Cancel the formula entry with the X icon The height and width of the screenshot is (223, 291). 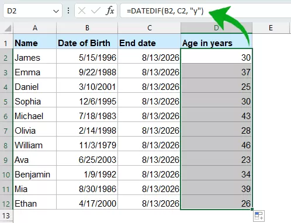pos(82,11)
